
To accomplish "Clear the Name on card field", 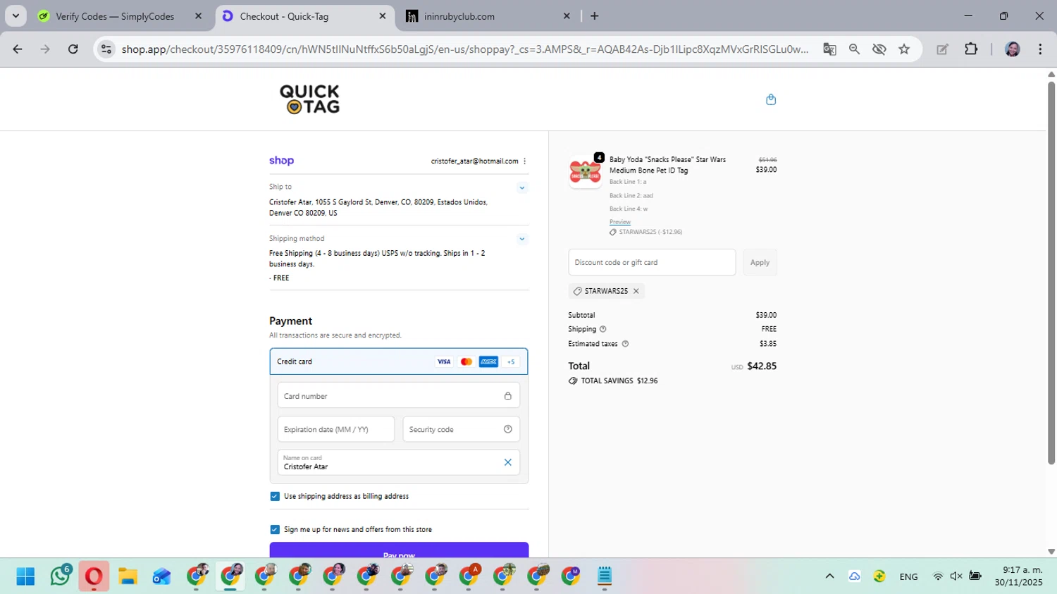I will [507, 462].
